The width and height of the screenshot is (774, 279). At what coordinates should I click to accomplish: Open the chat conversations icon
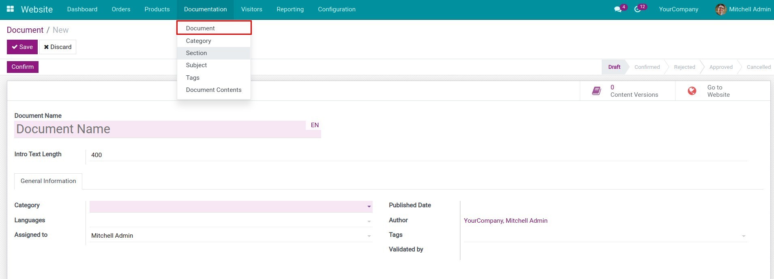(617, 9)
